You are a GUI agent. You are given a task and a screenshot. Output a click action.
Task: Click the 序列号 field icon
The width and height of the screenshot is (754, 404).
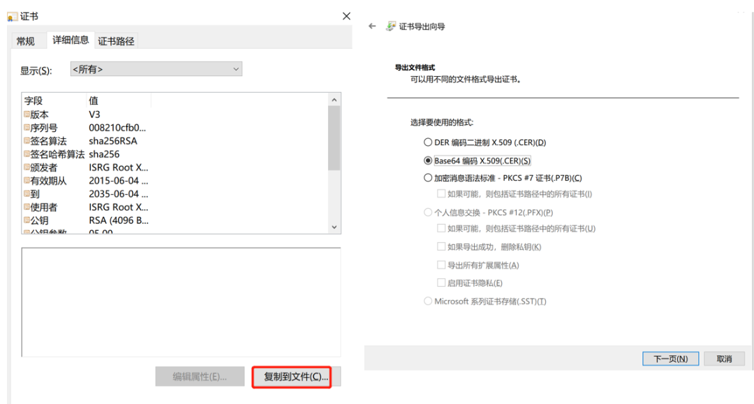coord(27,128)
